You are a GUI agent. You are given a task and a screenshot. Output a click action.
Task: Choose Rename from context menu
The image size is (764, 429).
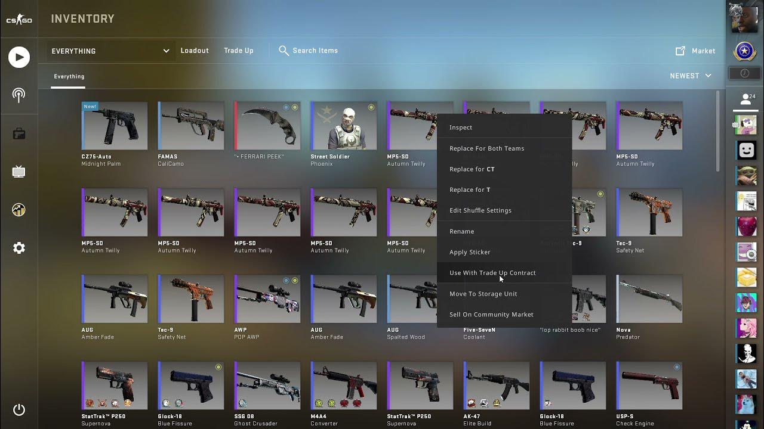[x=504, y=231]
